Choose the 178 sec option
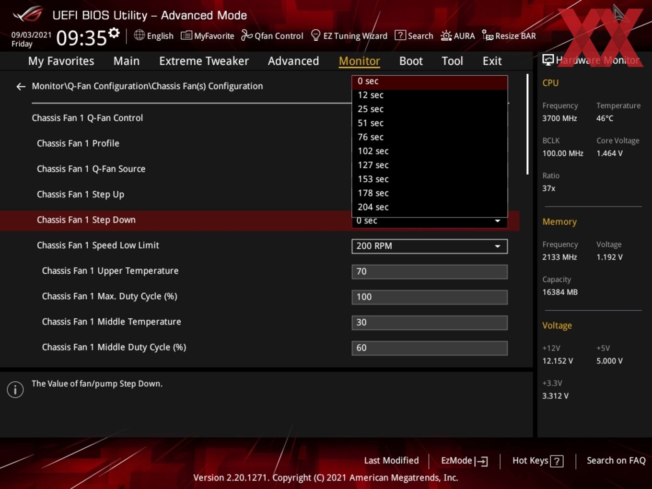The width and height of the screenshot is (652, 489). (x=430, y=193)
